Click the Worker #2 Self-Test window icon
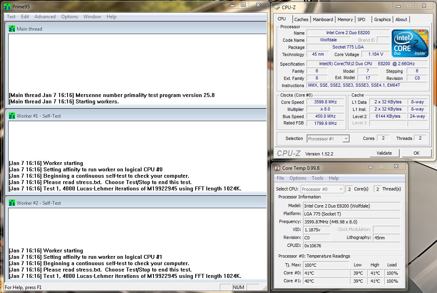437x293 pixels. click(x=12, y=203)
